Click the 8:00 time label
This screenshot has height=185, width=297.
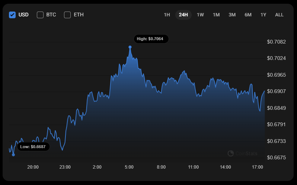[x=161, y=167]
